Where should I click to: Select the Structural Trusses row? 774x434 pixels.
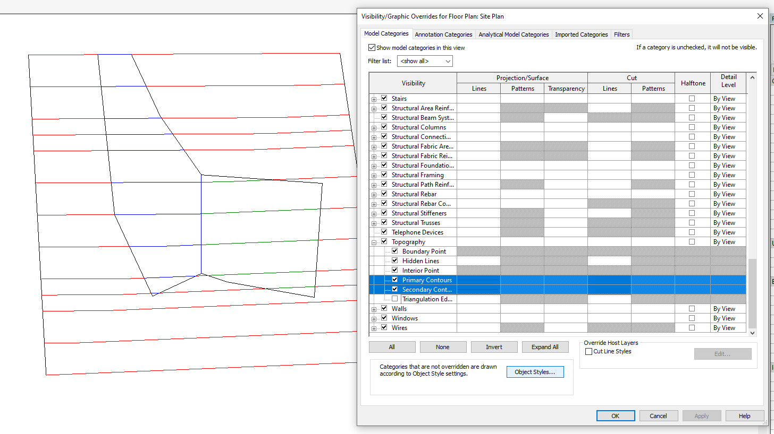pyautogui.click(x=557, y=223)
